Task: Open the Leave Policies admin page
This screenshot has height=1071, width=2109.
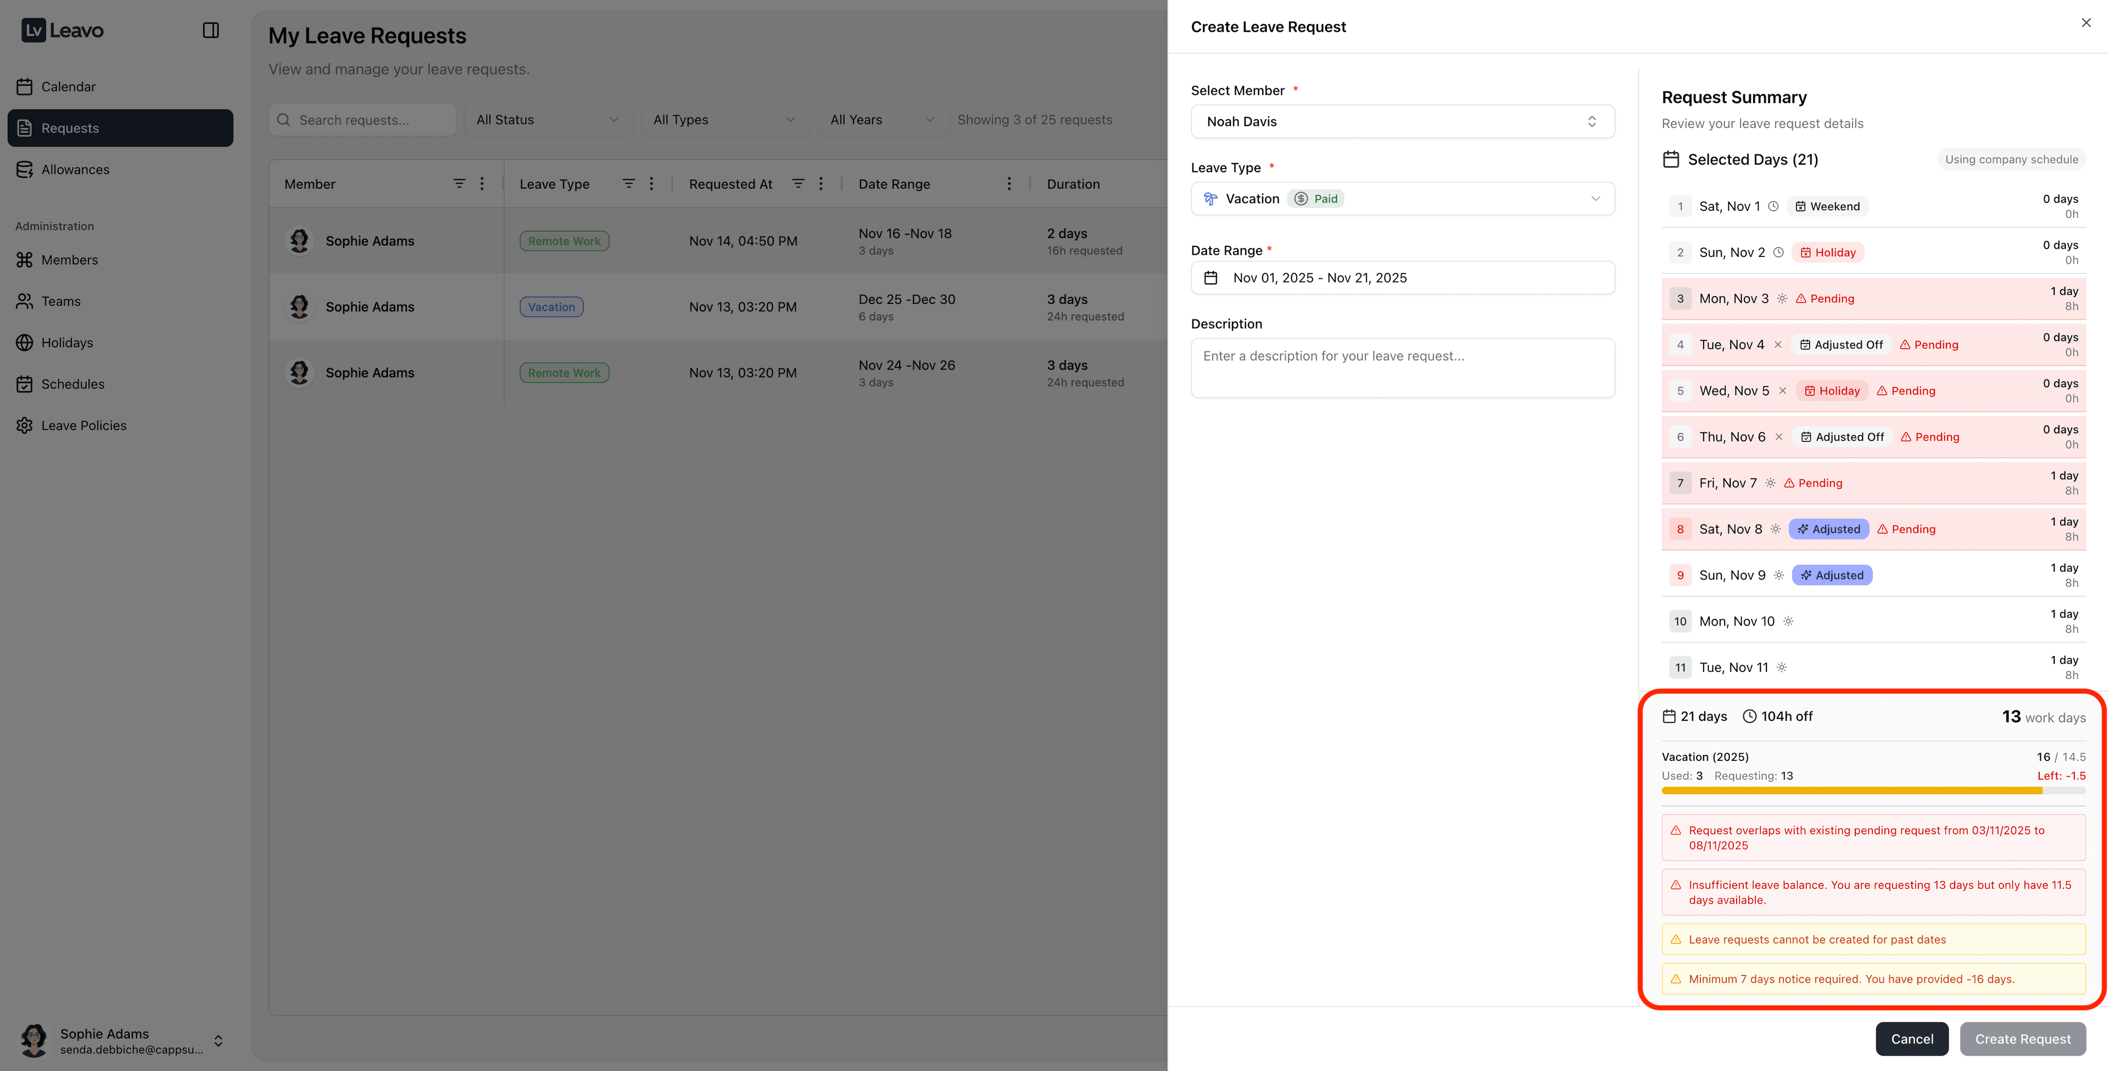Action: click(x=83, y=425)
